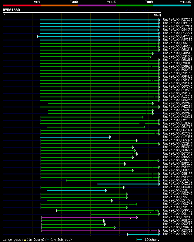Click the arrowhead ending the UniRef100_A1YMZ6 bar
194x242 pixels.
[110, 137]
